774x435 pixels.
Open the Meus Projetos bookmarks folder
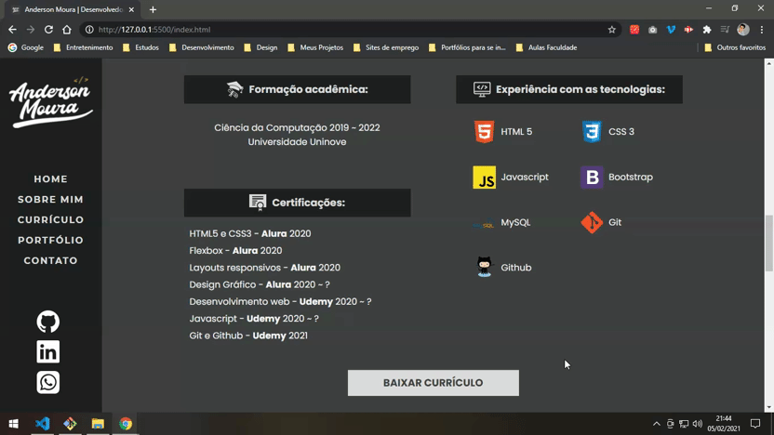point(315,47)
